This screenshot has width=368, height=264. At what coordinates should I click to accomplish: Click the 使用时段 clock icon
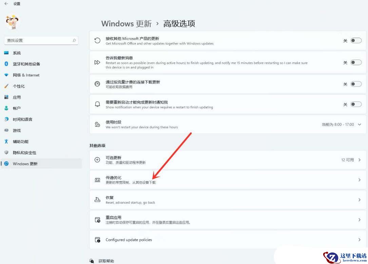pyautogui.click(x=97, y=125)
